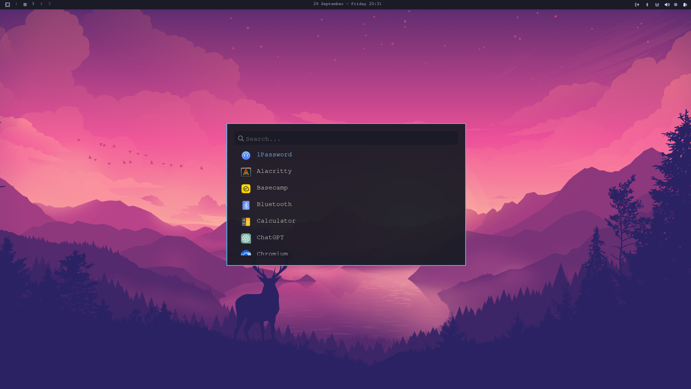Screen dimensions: 691x389
Task: Click the battery charging indicator
Action: (x=685, y=5)
